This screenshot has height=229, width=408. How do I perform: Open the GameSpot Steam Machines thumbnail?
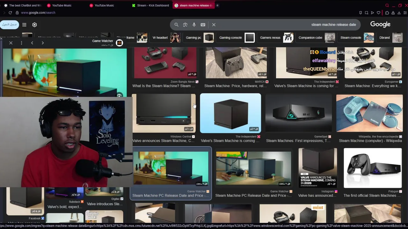298,113
